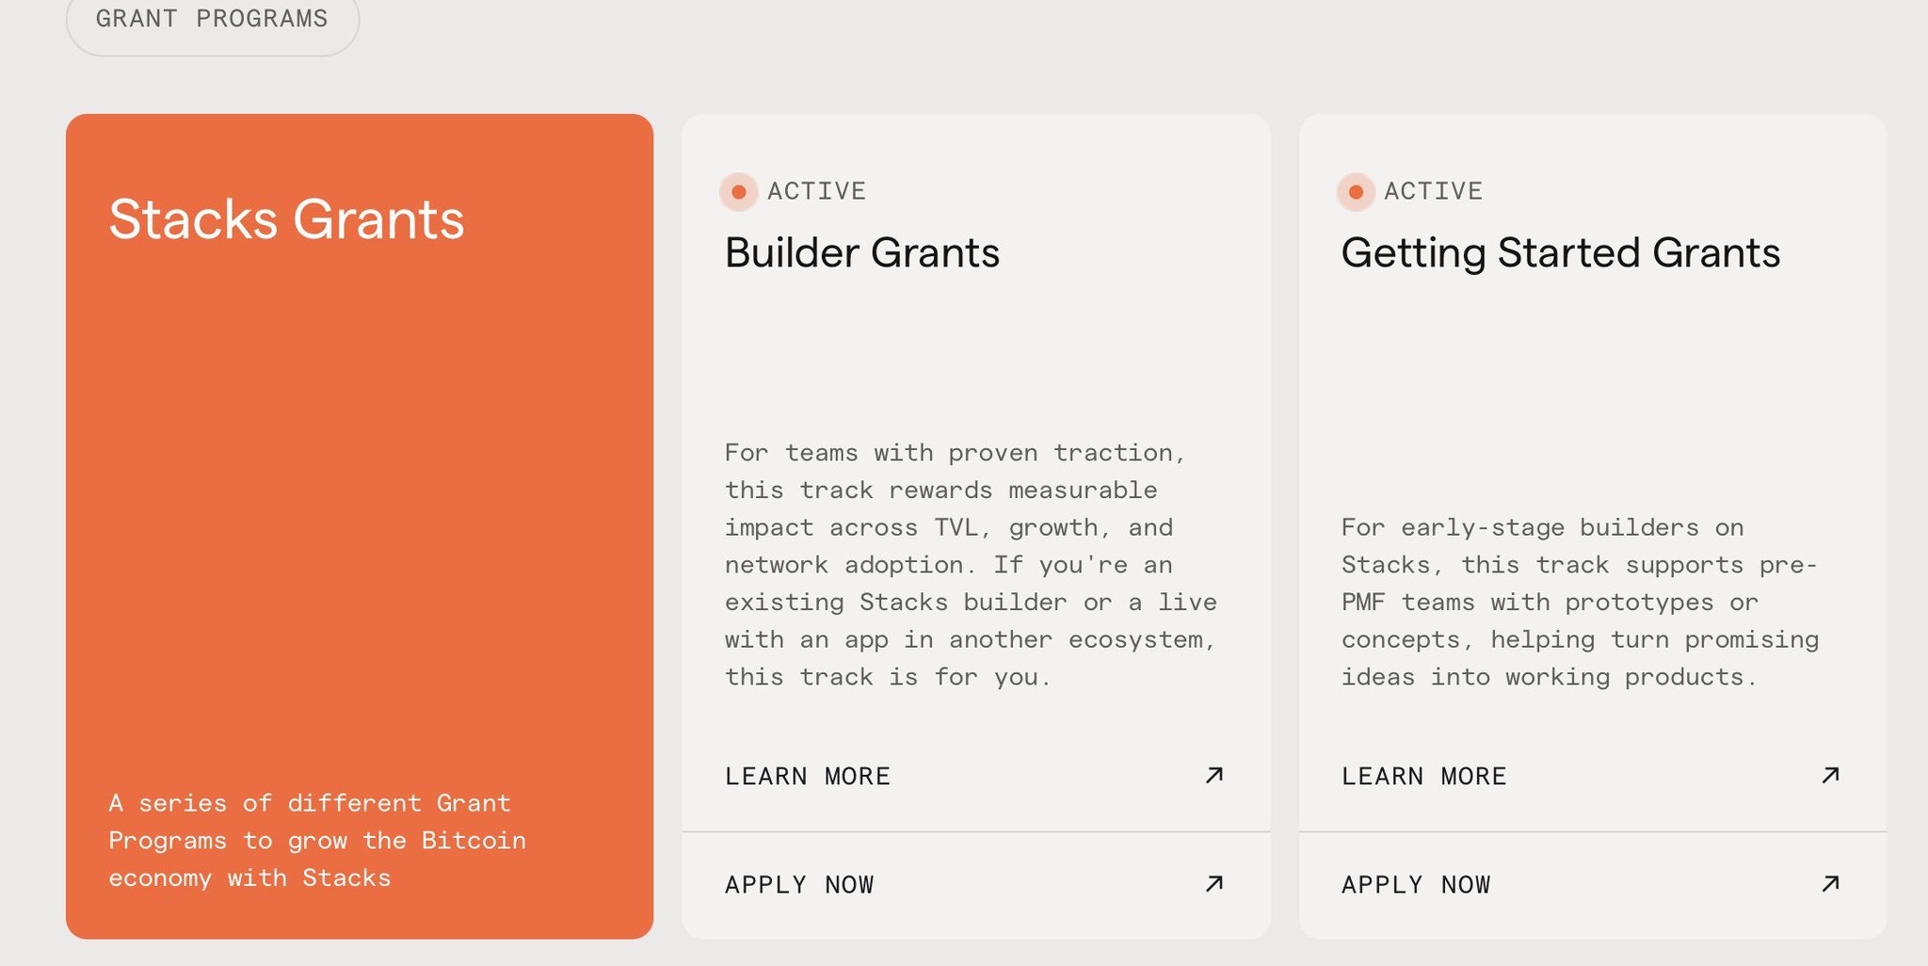Click the ACTIVE label on Getting Started Grants

click(x=1433, y=191)
